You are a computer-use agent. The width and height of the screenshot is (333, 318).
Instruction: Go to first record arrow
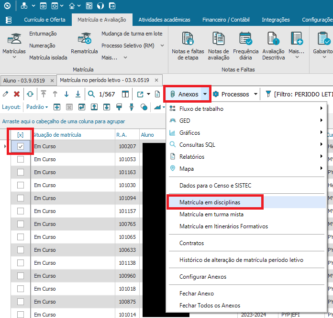click(x=44, y=94)
